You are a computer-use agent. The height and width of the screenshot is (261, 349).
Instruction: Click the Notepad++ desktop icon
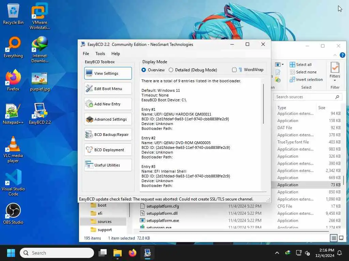(13, 114)
